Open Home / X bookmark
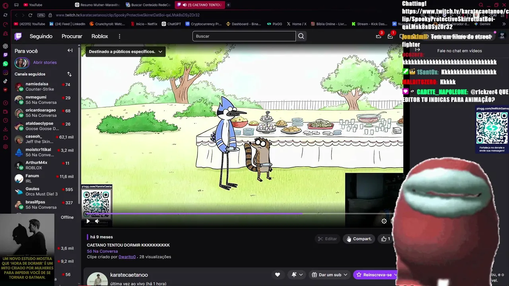 [297, 24]
